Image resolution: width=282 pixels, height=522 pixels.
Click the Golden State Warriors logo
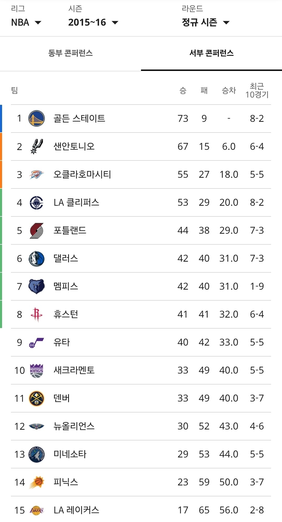click(37, 118)
